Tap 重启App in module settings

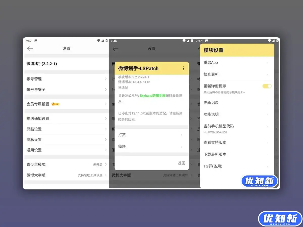[211, 63]
